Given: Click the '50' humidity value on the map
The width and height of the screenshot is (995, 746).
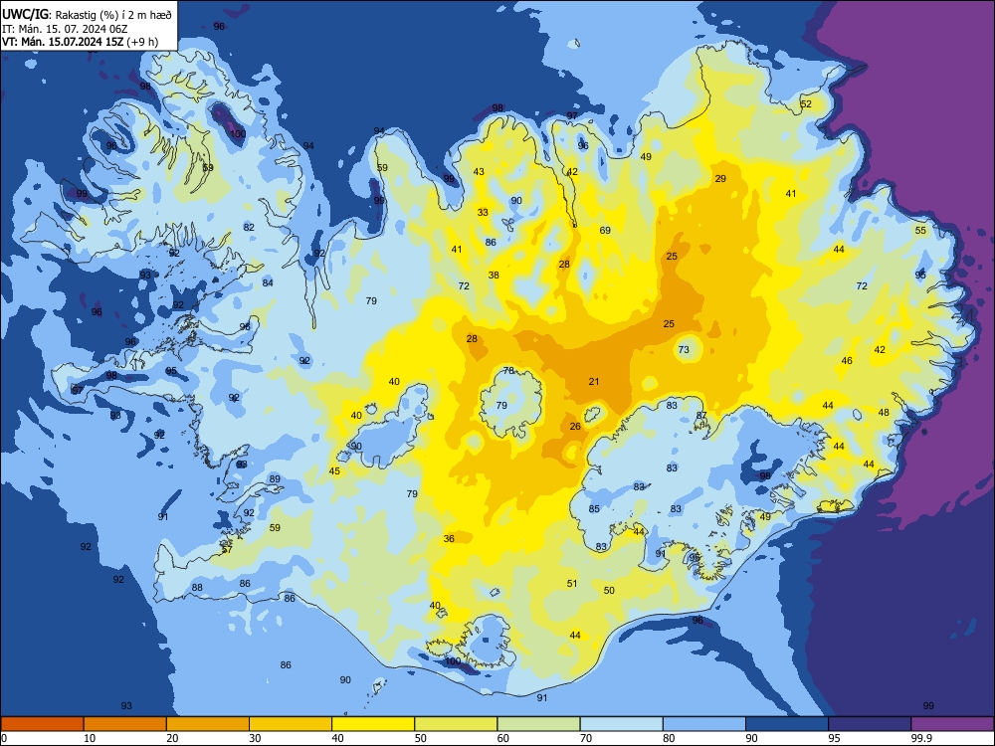Looking at the screenshot, I should click(x=609, y=591).
